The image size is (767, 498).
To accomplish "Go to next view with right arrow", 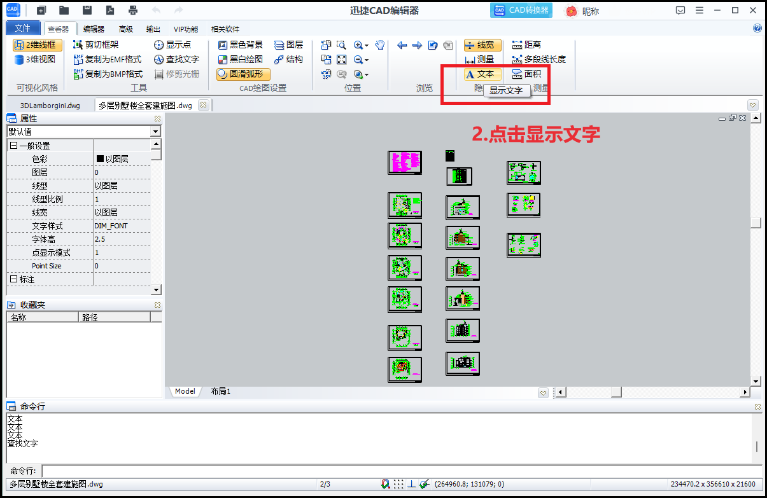I will click(418, 45).
